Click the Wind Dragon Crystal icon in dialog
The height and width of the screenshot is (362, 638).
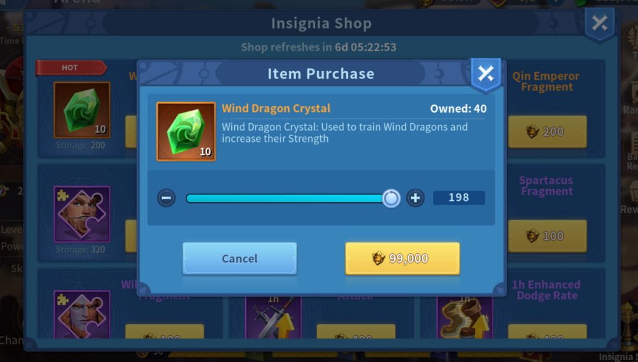(186, 131)
